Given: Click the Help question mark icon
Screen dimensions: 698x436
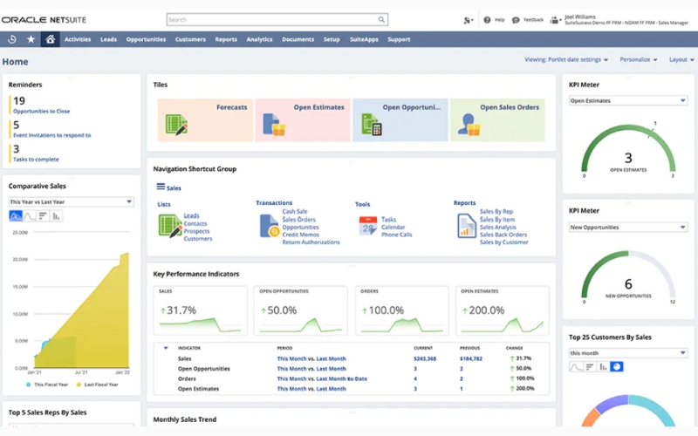Looking at the screenshot, I should click(488, 19).
